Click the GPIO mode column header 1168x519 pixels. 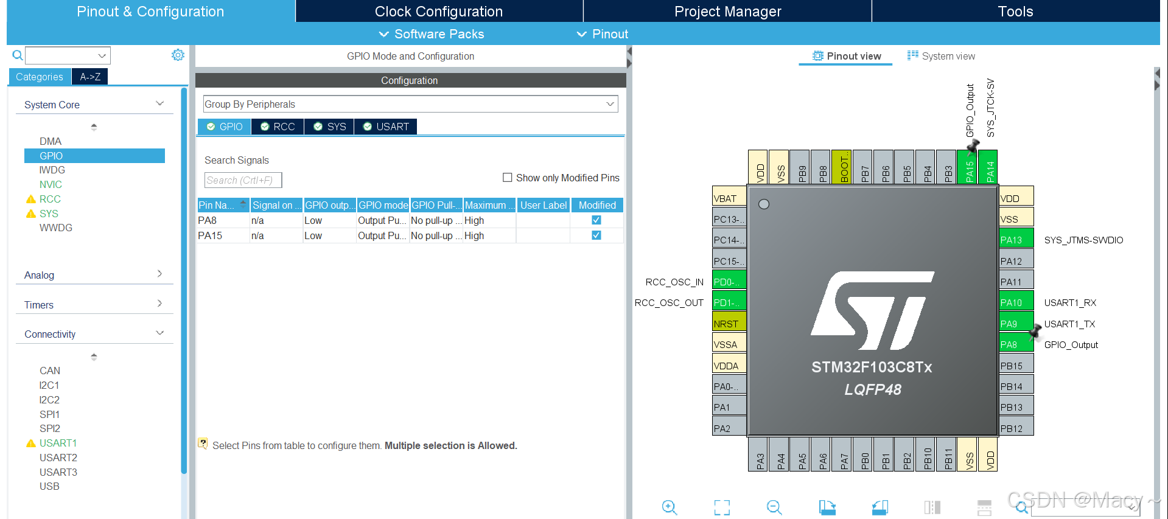pyautogui.click(x=383, y=205)
